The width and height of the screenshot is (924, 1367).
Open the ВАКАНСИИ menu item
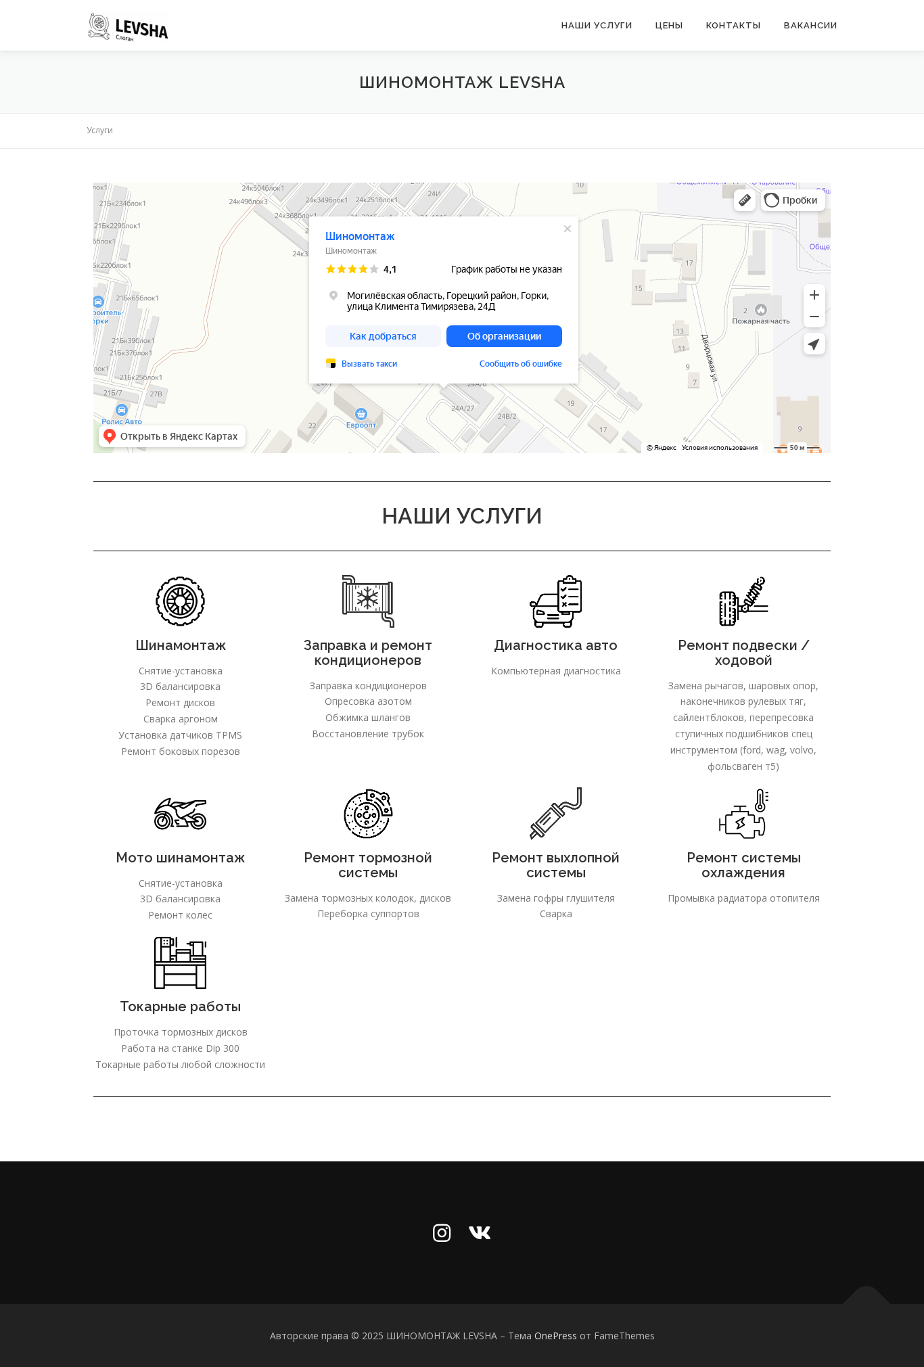coord(810,26)
